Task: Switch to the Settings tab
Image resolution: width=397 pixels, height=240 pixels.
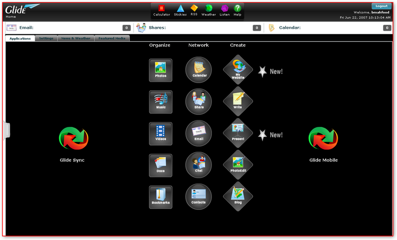Action: (x=46, y=38)
